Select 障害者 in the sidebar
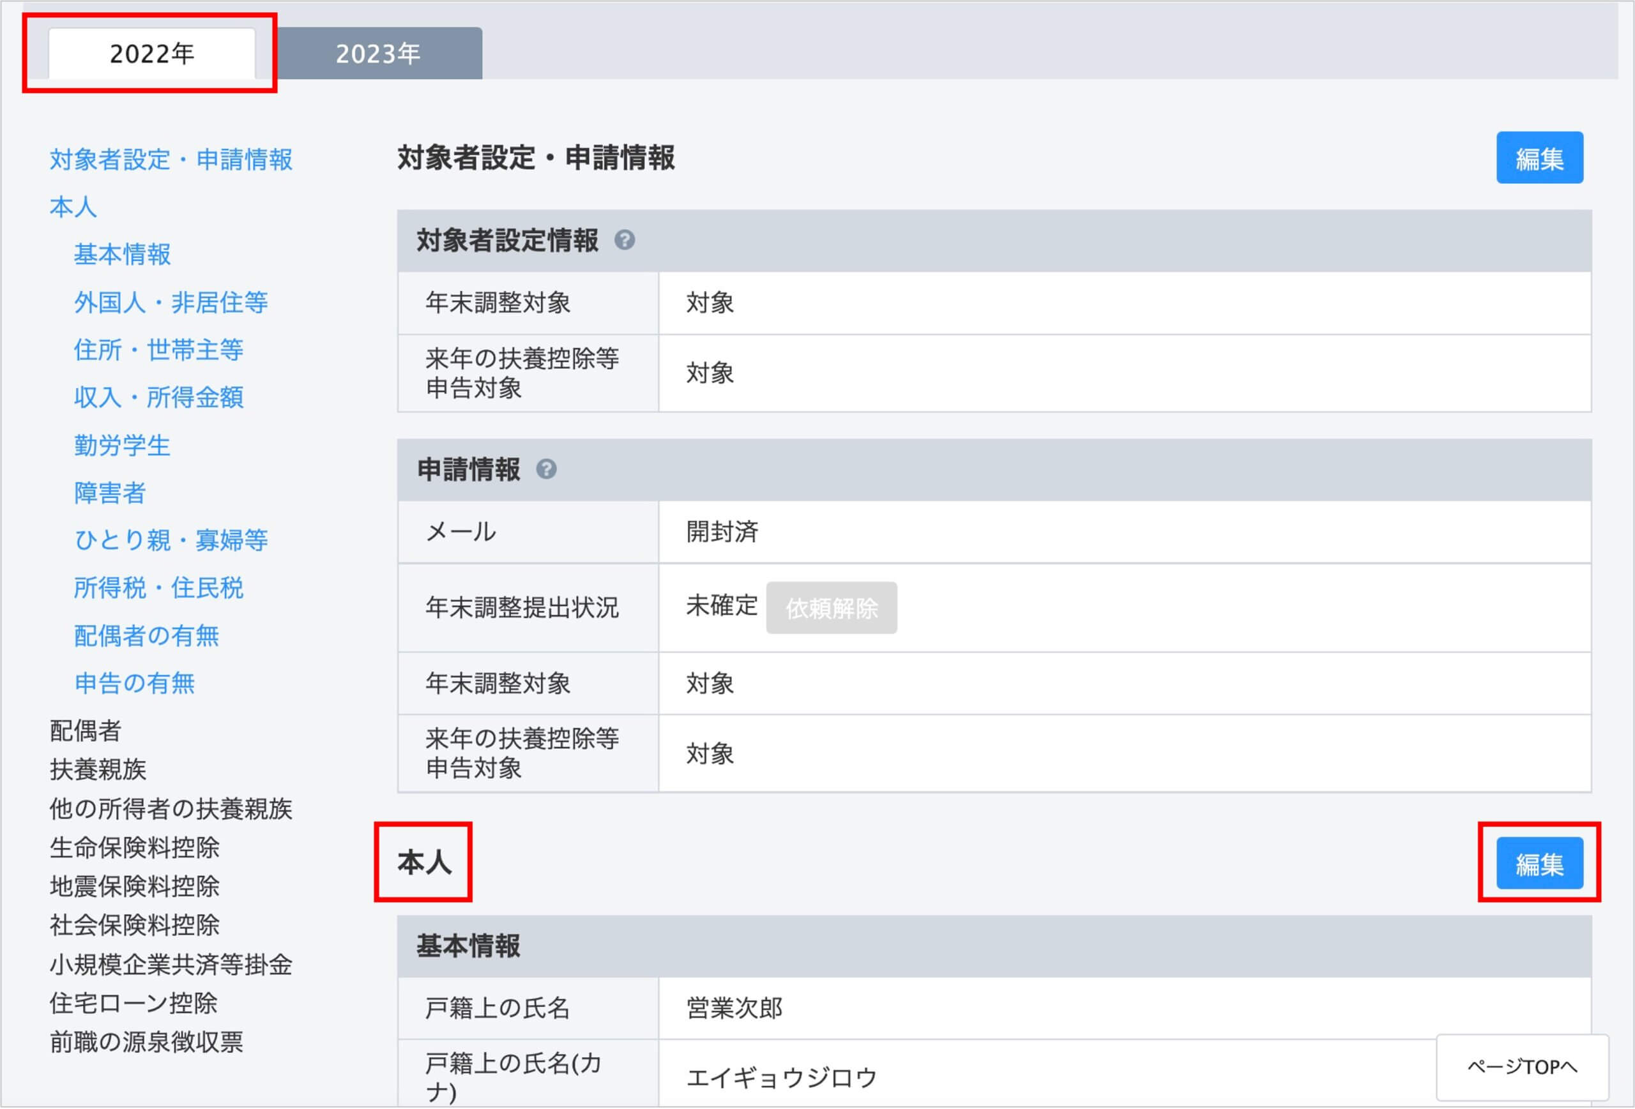 [110, 492]
